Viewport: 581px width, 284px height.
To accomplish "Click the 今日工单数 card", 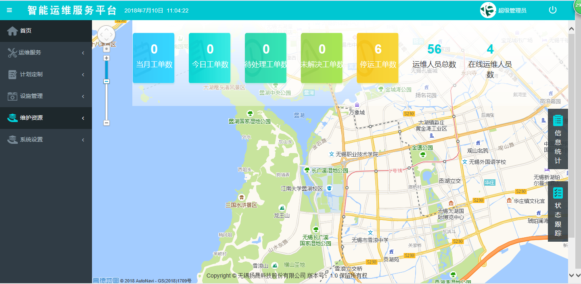I will pyautogui.click(x=210, y=58).
